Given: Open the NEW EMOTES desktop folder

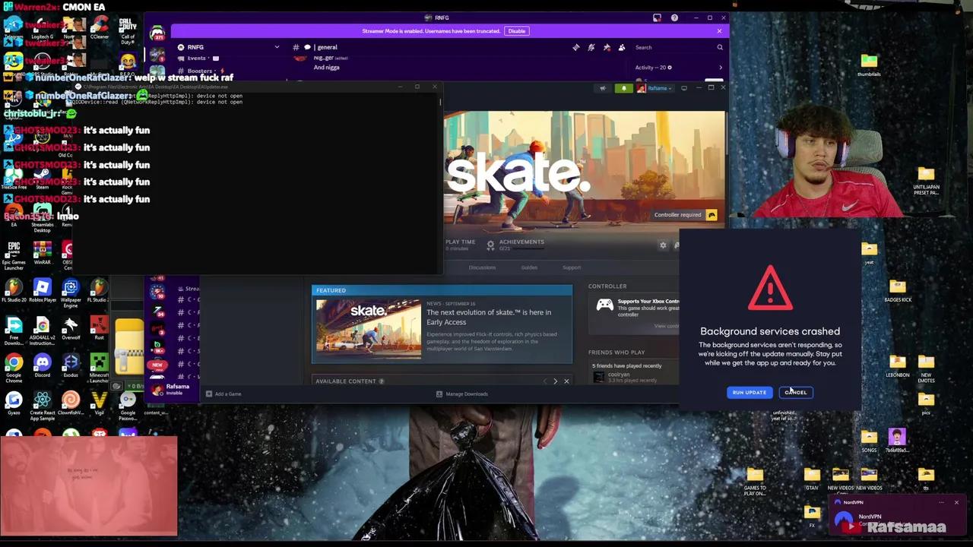Looking at the screenshot, I should [926, 367].
